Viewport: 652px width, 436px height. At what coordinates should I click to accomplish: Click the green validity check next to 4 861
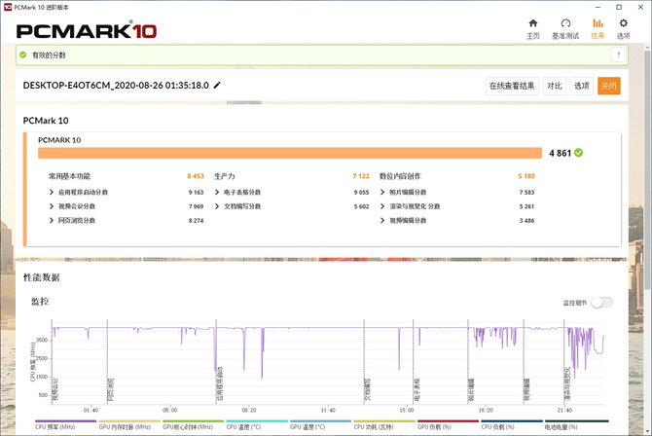point(578,153)
